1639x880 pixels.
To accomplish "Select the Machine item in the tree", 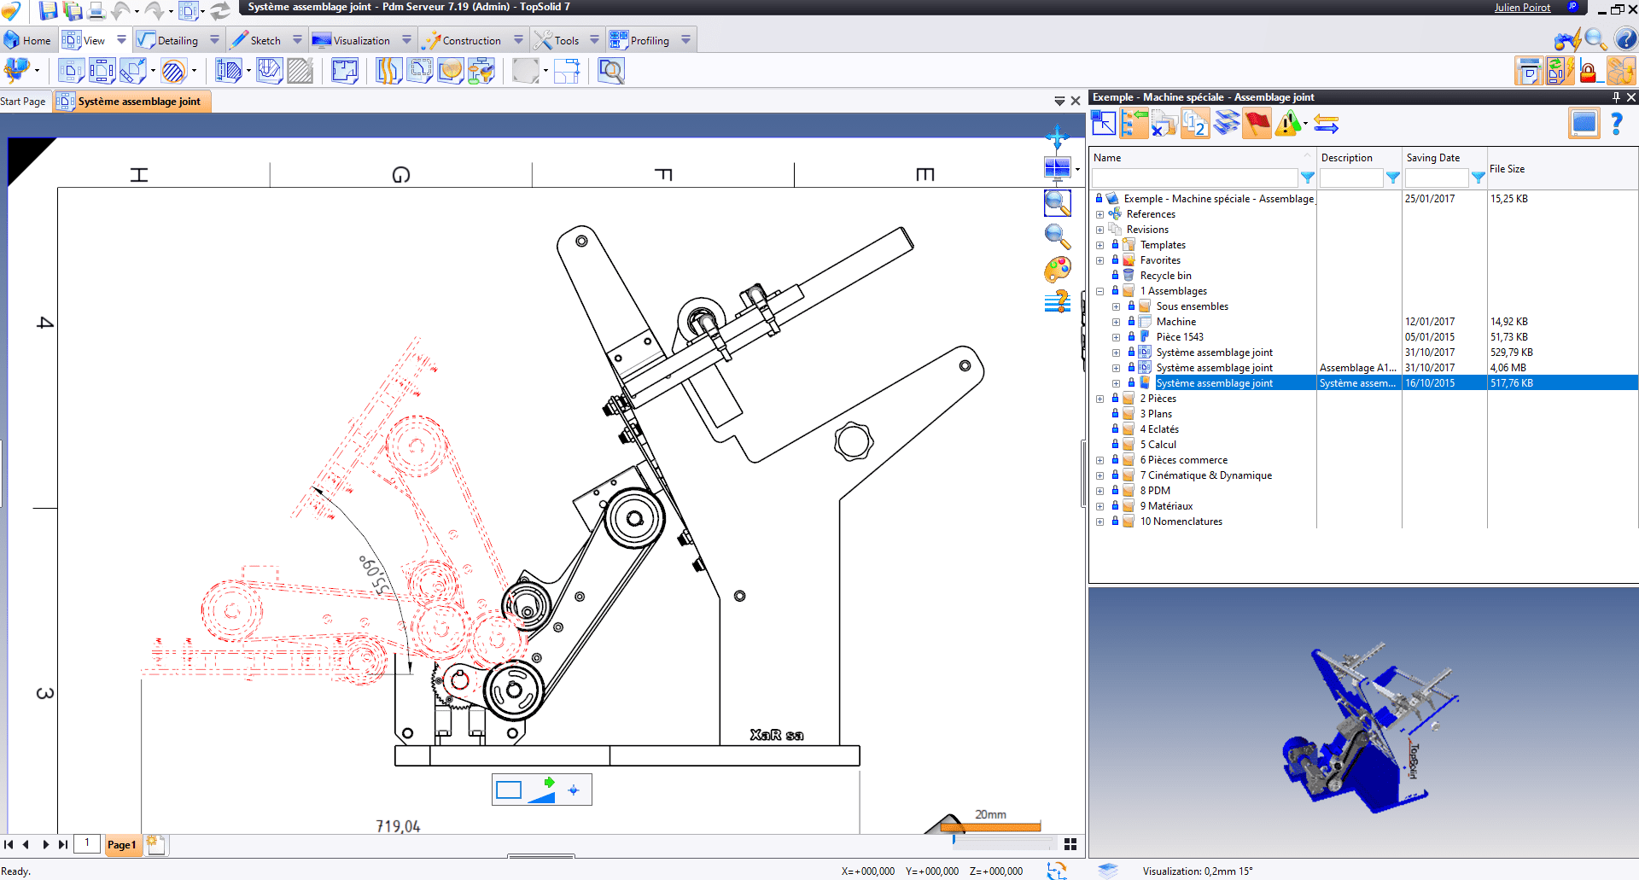I will coord(1175,322).
